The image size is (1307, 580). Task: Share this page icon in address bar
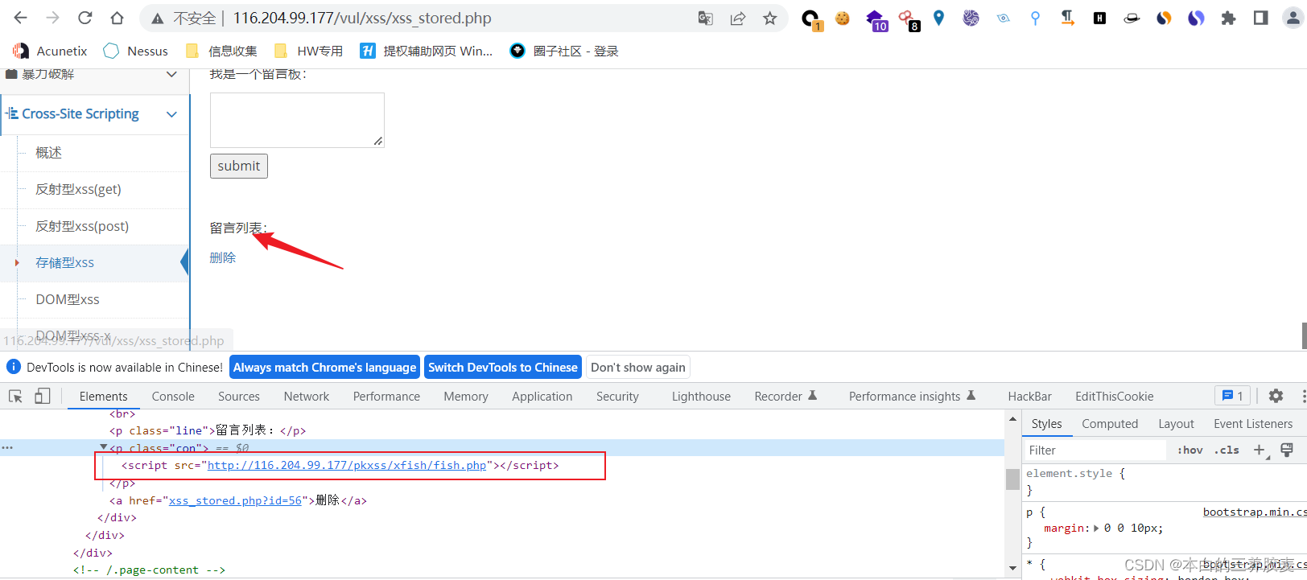click(x=738, y=18)
